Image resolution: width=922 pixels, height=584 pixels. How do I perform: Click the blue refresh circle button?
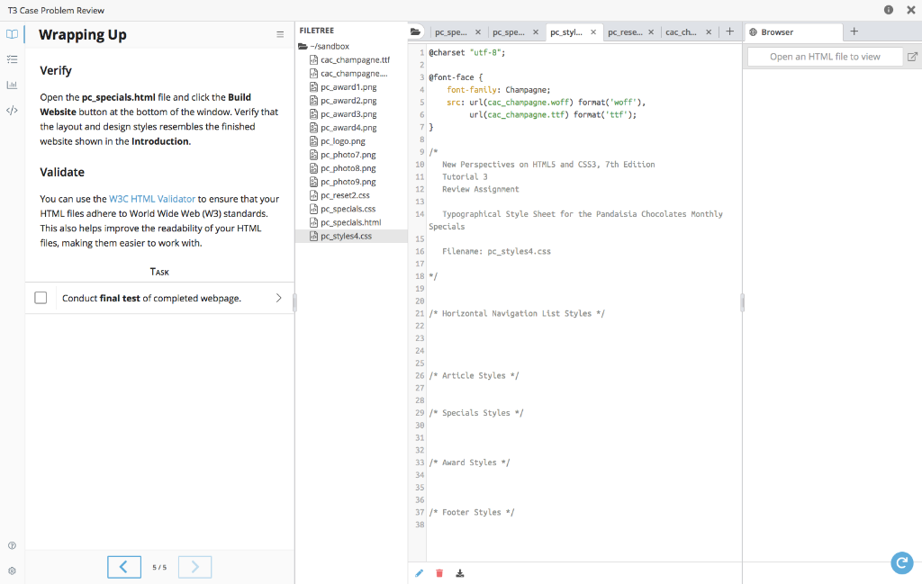901,563
